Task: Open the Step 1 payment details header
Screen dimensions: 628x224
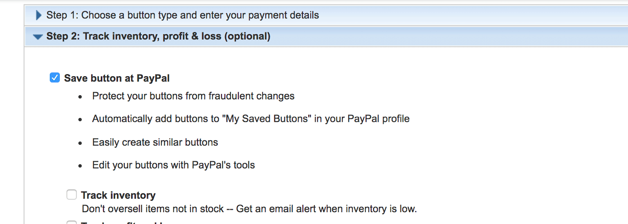Action: coord(182,16)
